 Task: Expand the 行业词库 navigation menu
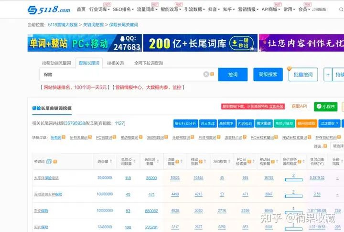tap(99, 10)
